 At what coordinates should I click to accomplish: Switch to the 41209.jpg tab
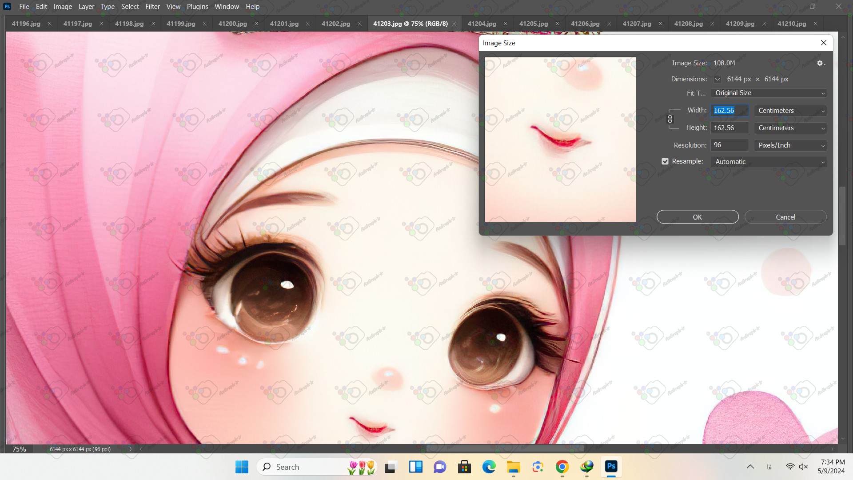[x=740, y=24]
